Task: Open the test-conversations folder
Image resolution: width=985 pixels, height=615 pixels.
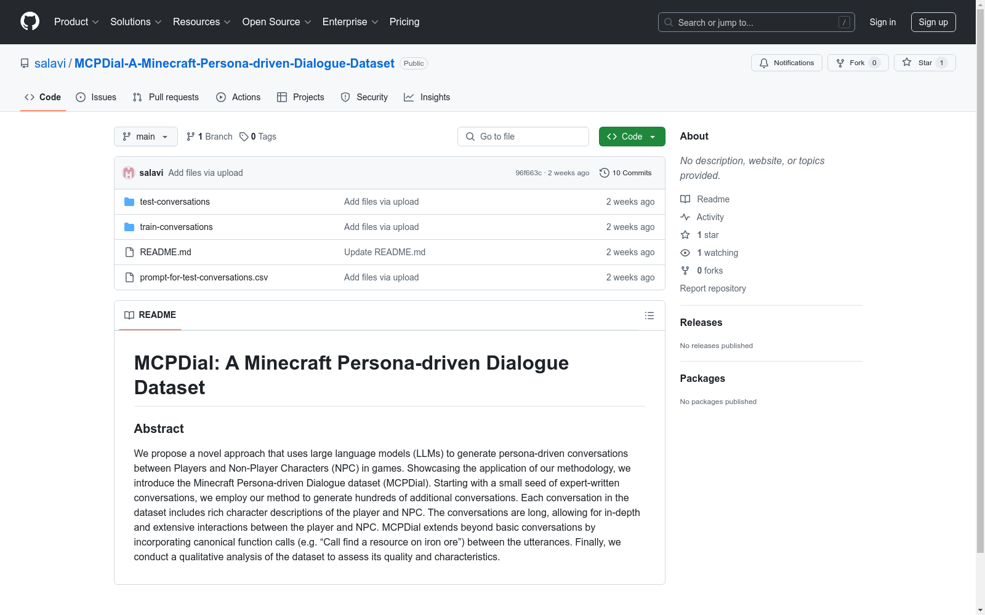Action: [x=175, y=202]
